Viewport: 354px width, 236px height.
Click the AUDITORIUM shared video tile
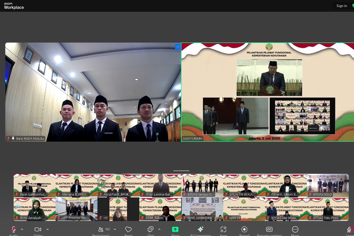[x=267, y=92]
